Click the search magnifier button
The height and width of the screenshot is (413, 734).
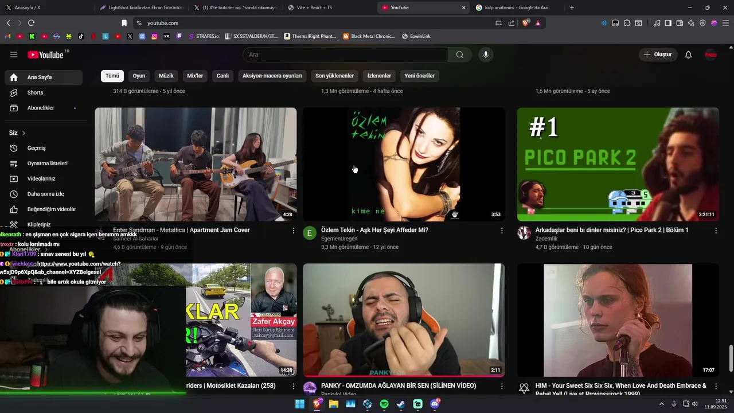click(x=460, y=54)
